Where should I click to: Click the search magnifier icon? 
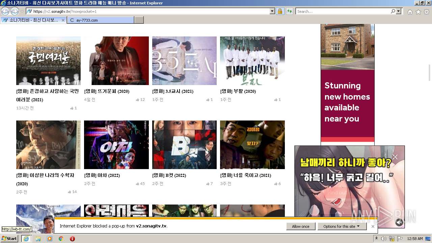click(x=393, y=11)
